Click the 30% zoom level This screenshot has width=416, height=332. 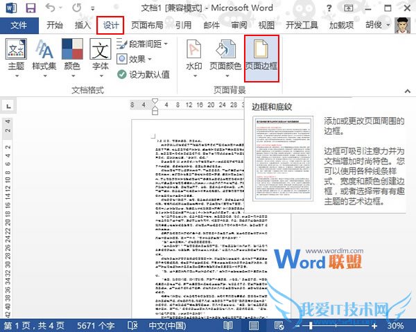[x=395, y=325]
